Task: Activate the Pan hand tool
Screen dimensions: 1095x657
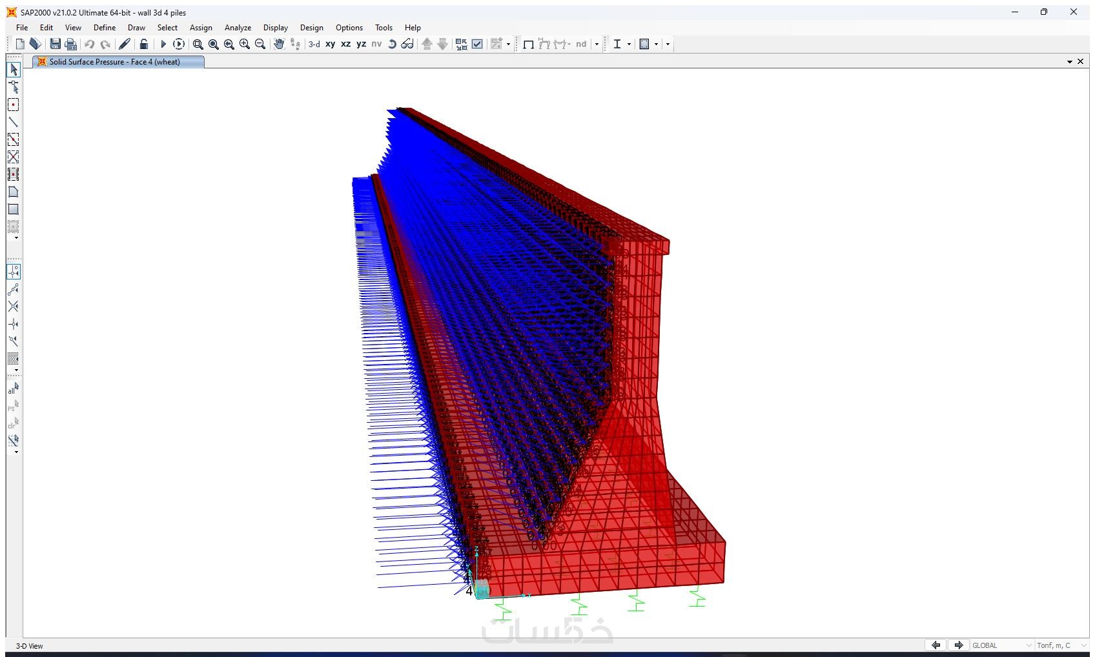Action: (x=279, y=44)
